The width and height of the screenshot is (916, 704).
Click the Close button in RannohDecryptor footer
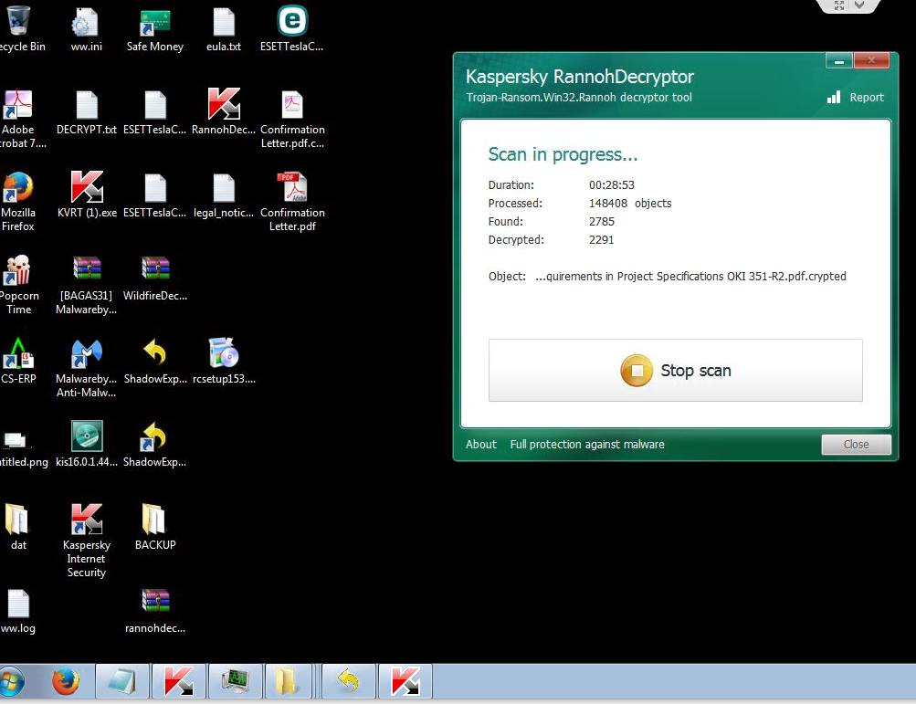pos(856,445)
